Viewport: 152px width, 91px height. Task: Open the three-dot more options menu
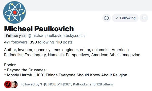(144, 18)
